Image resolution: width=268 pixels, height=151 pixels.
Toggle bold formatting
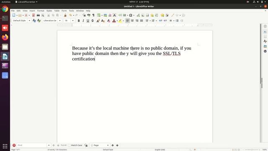point(79,21)
